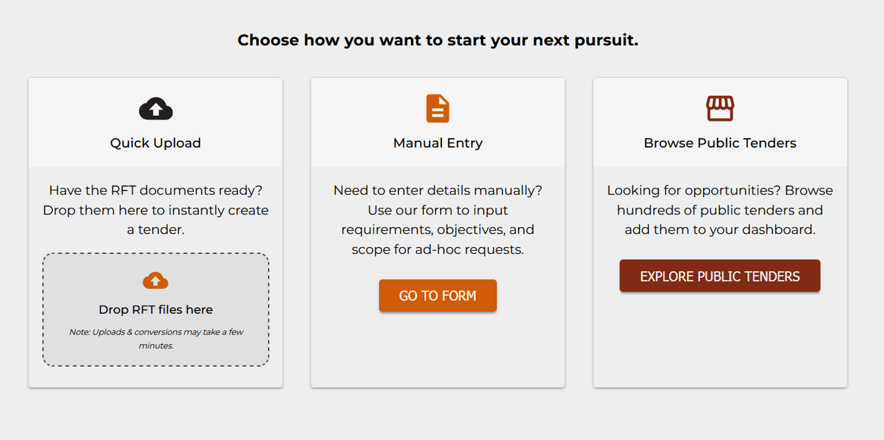
Task: Click inside the dashed Drop RFT files area
Action: point(155,310)
